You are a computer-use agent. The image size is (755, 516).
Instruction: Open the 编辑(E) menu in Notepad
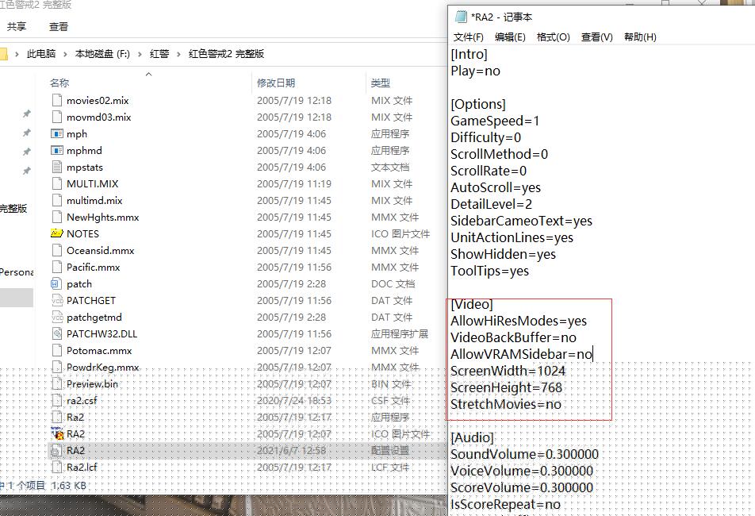510,37
